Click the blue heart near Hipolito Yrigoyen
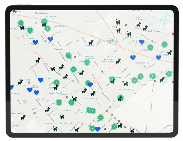 click(50, 39)
